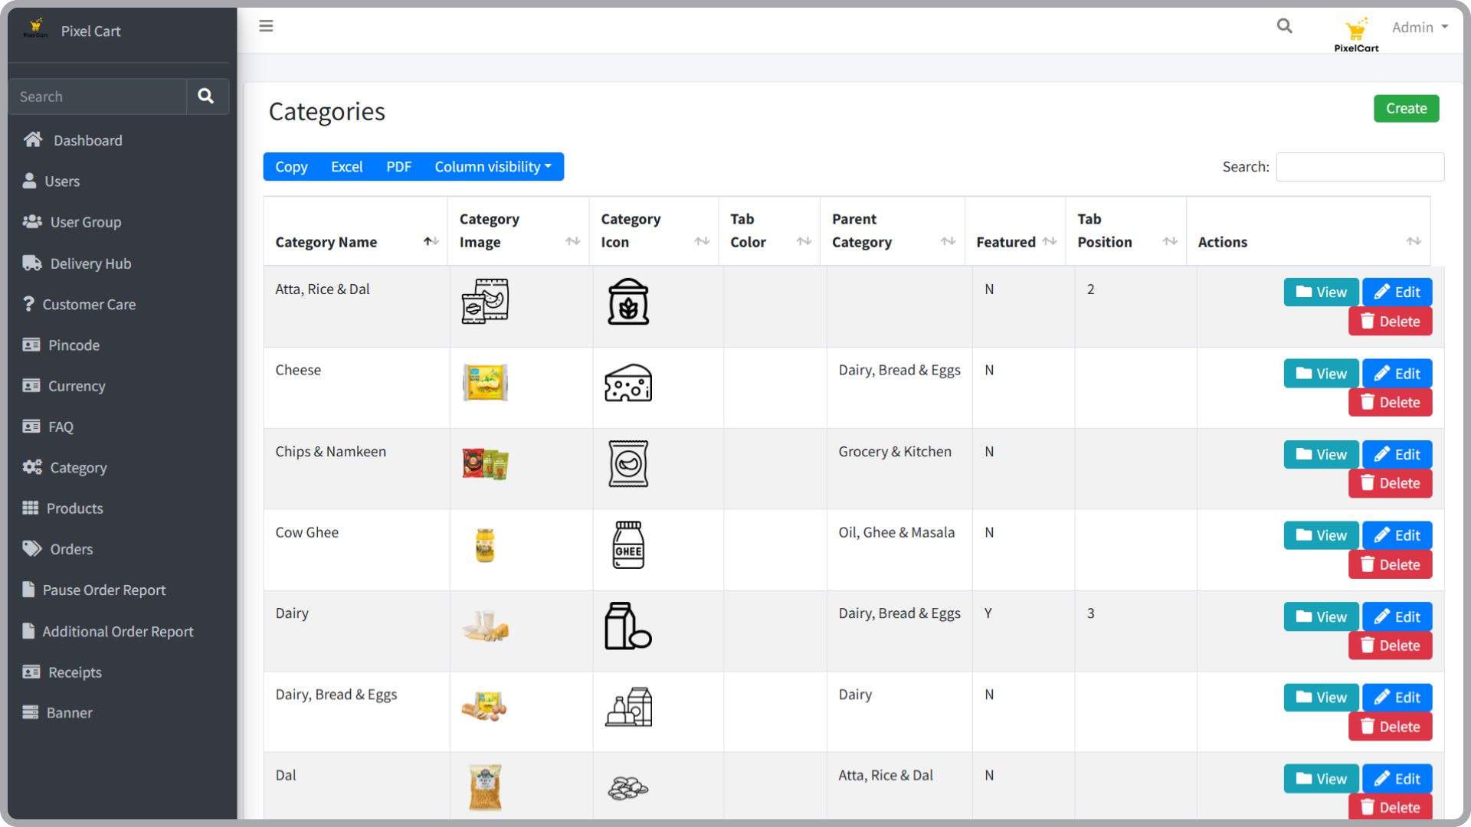Delete the Dairy, Bread & Eggs category
Screen dimensions: 1471x827
pyautogui.click(x=1390, y=727)
